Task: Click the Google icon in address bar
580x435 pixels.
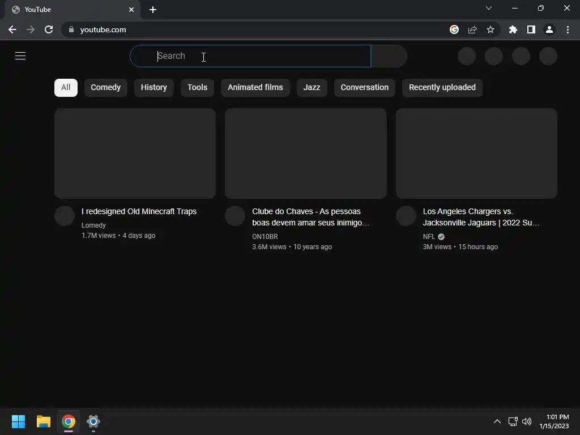Action: [454, 29]
